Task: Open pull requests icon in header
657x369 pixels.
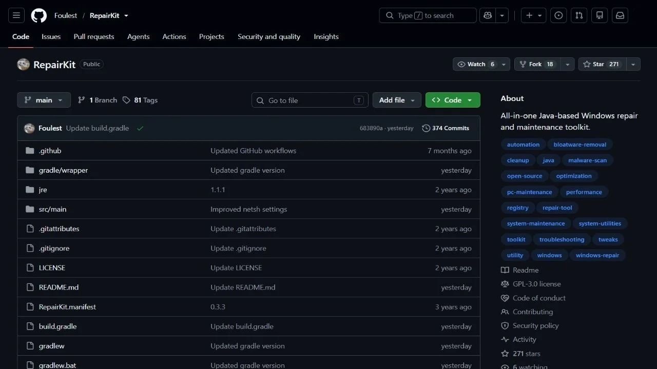Action: 579,15
